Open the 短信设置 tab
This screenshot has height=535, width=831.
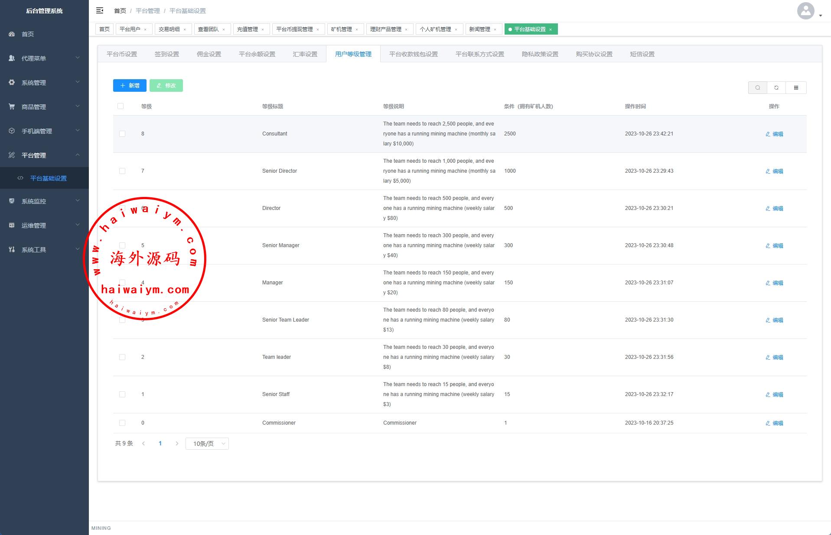click(642, 54)
